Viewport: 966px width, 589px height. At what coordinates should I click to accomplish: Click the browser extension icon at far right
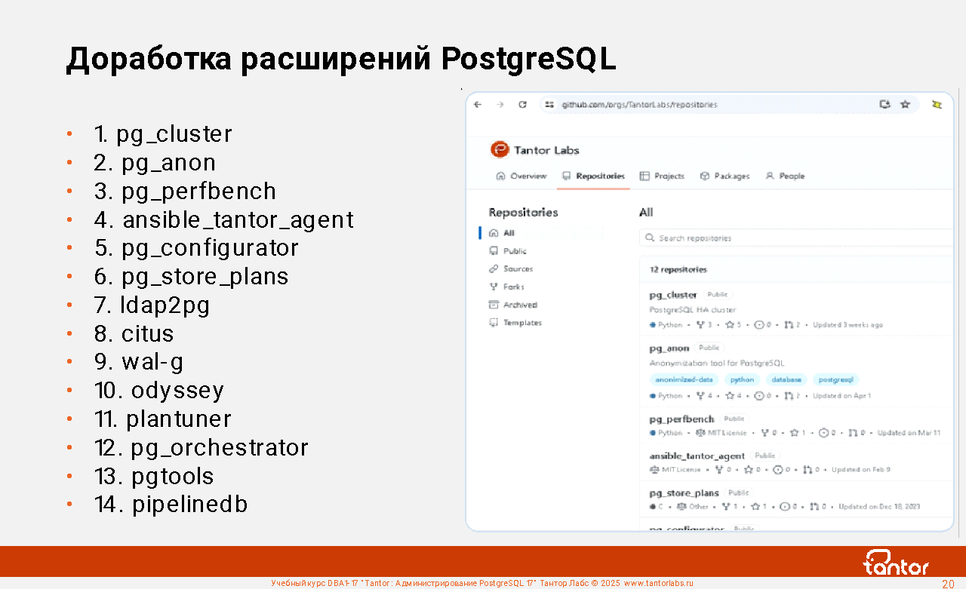pos(937,105)
